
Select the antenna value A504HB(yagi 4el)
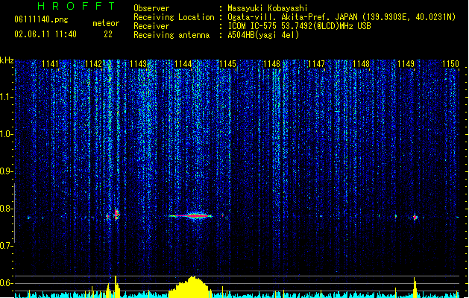(263, 35)
